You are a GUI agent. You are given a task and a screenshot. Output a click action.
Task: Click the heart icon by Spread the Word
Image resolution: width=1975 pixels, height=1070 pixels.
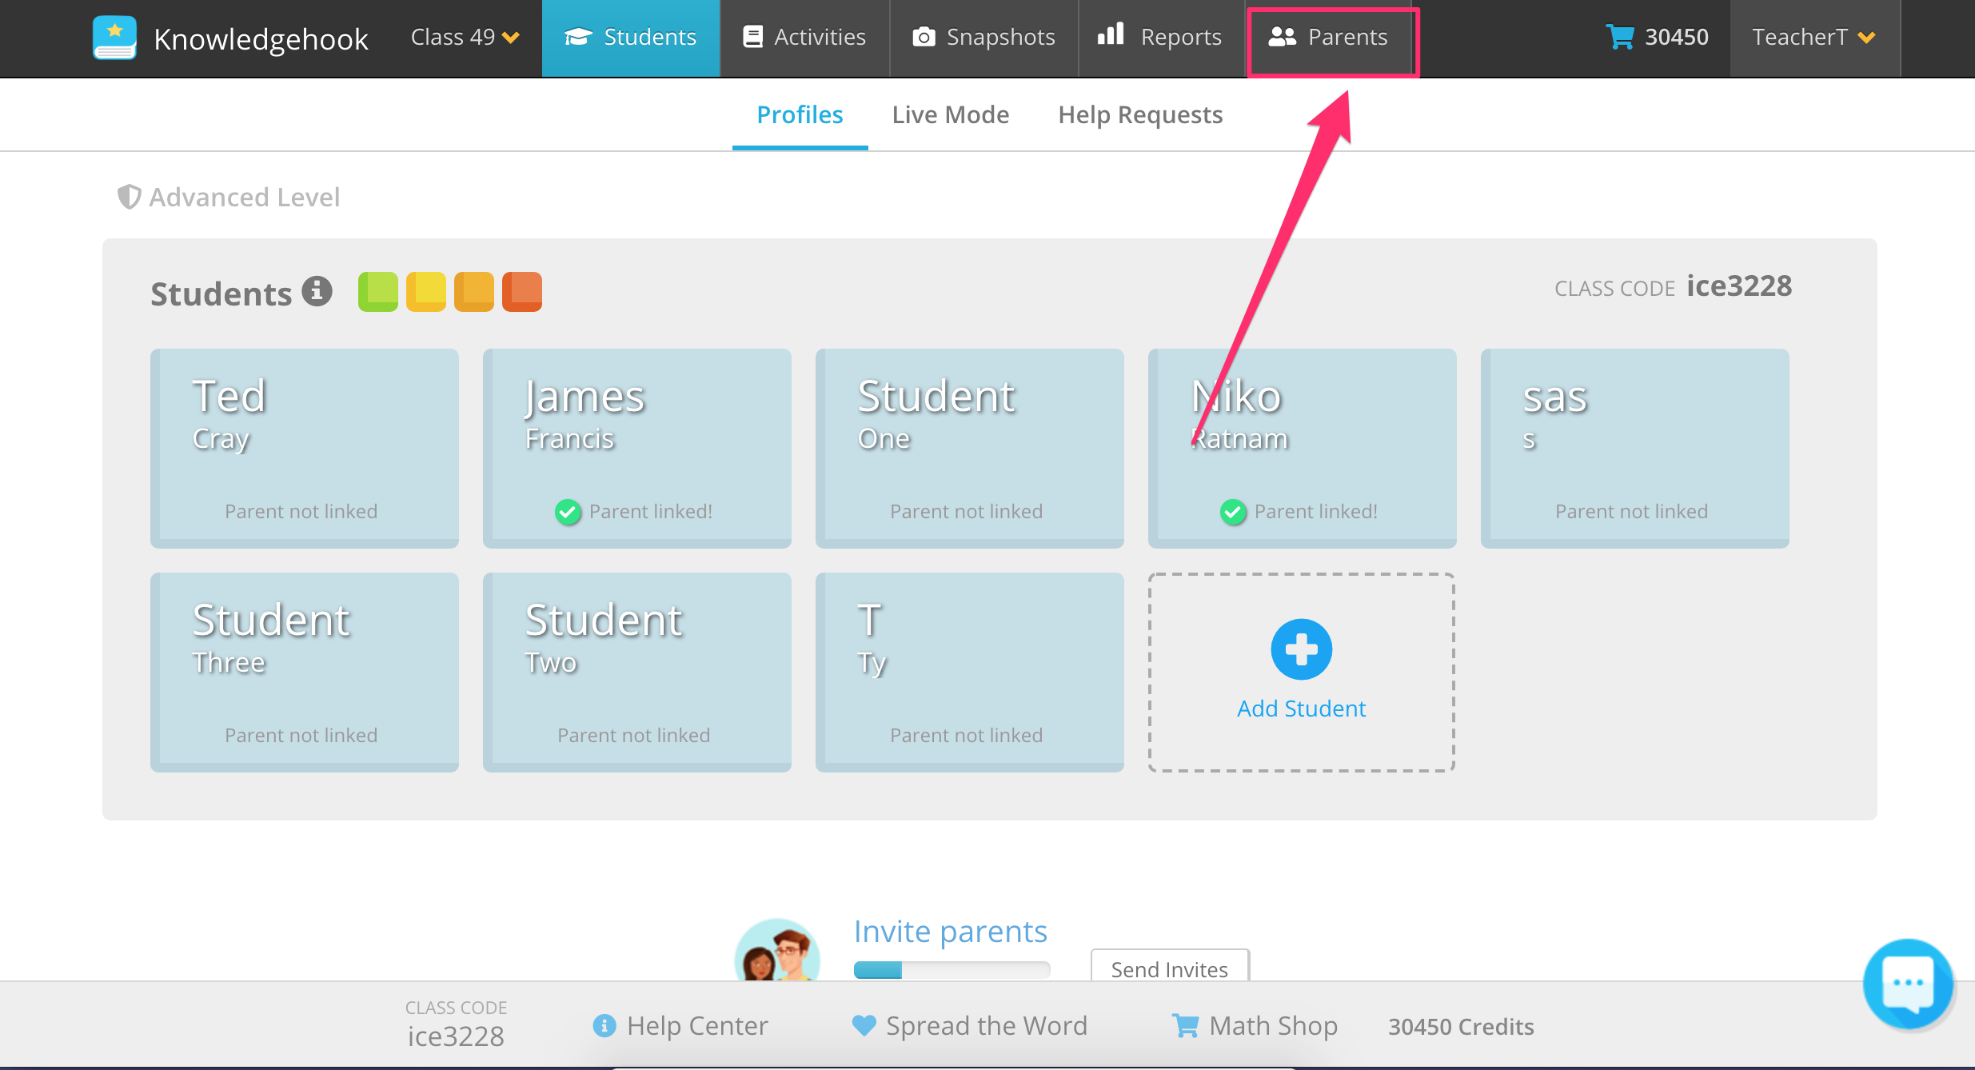pyautogui.click(x=864, y=1025)
